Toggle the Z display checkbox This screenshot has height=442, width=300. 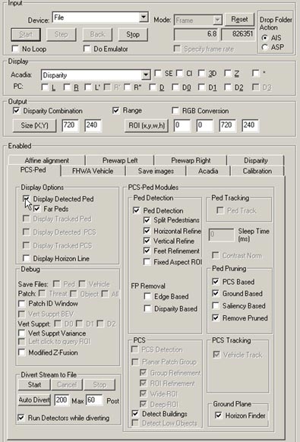click(228, 74)
